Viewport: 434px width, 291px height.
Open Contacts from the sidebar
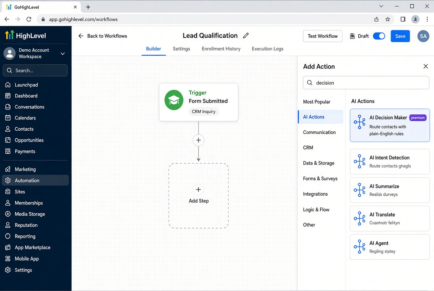[24, 129]
